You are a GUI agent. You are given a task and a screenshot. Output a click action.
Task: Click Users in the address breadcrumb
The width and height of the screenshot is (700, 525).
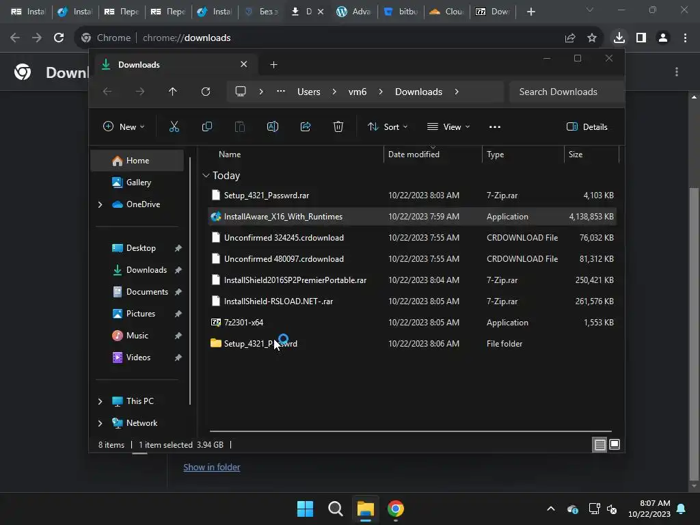coord(309,92)
